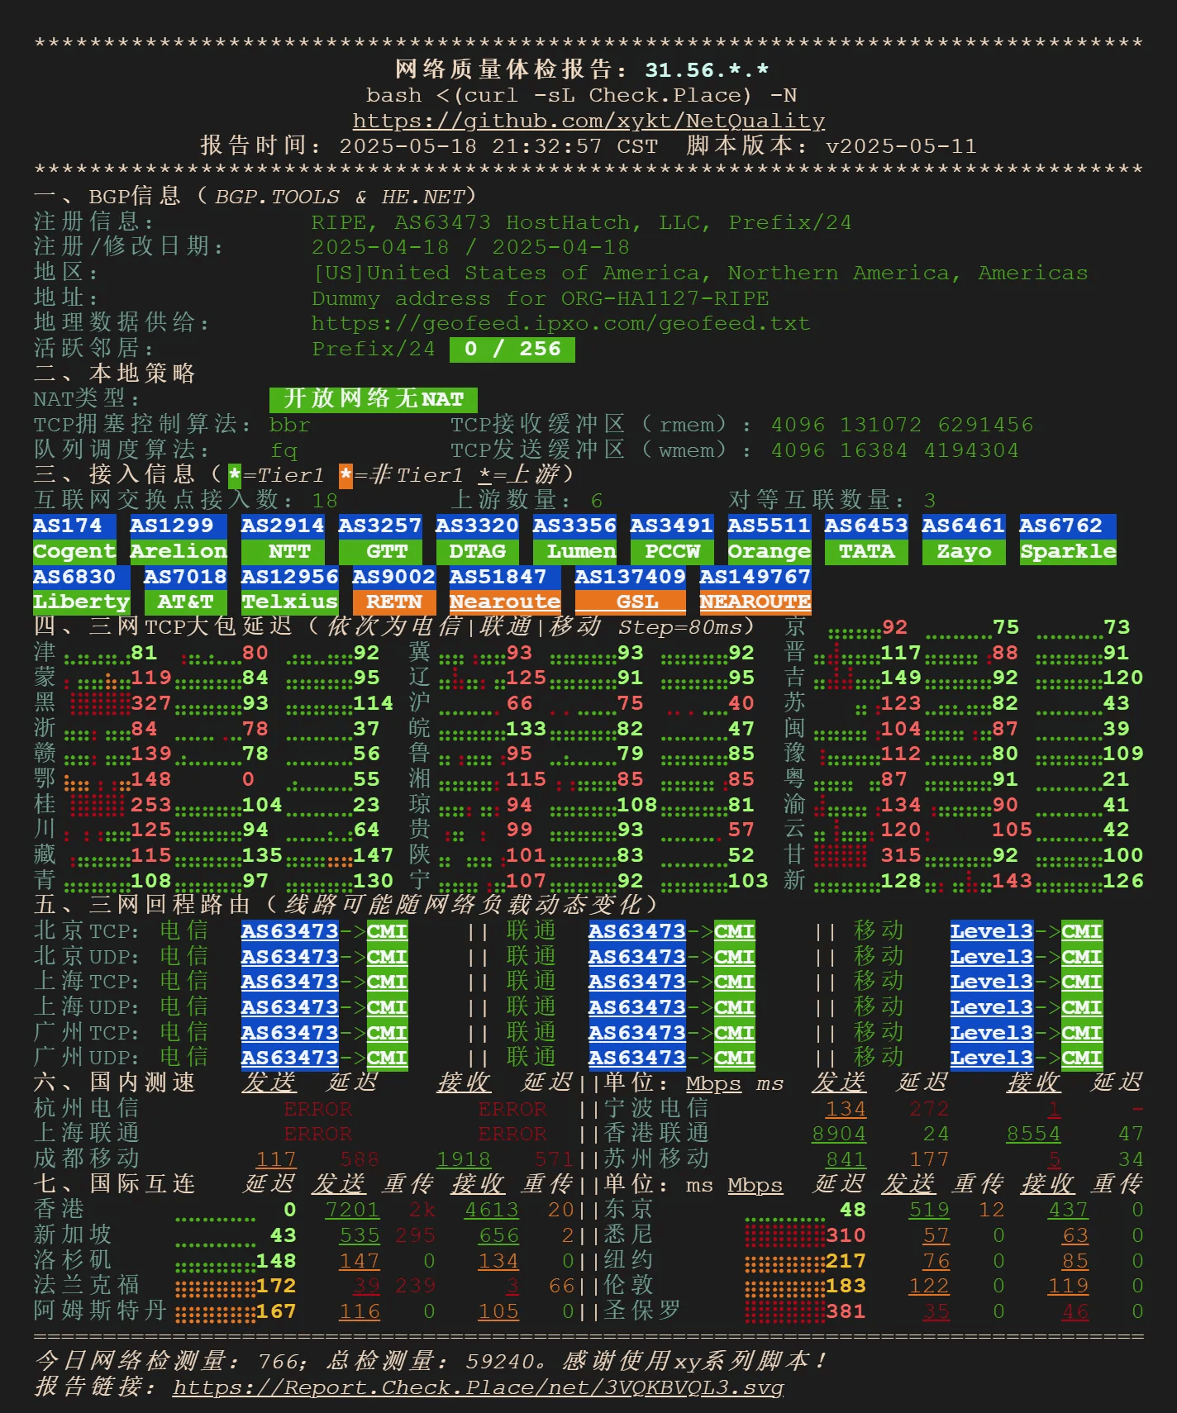Viewport: 1177px width, 1413px height.
Task: Click the AS6453 badge above TATA
Action: tap(866, 526)
